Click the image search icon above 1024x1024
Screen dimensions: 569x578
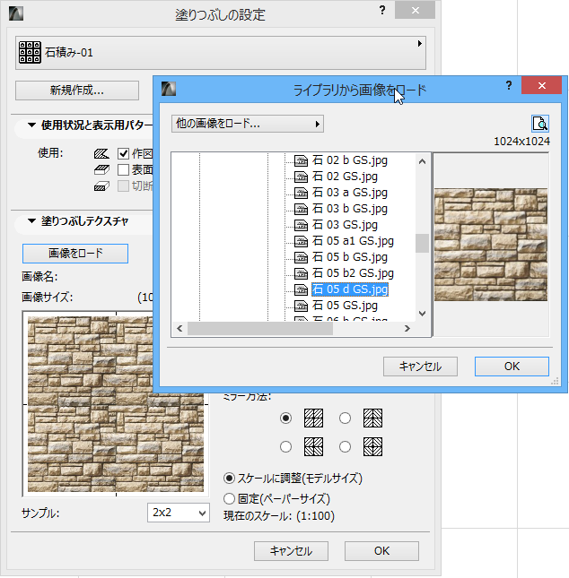(x=539, y=124)
